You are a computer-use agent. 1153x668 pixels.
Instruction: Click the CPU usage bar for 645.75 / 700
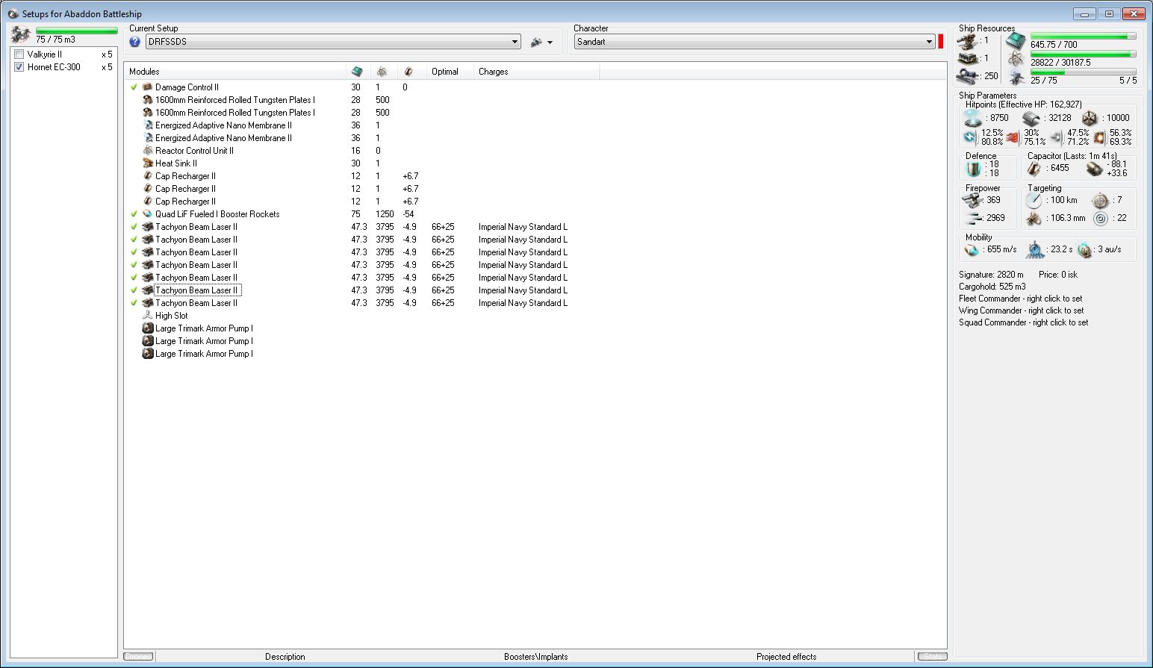1083,36
